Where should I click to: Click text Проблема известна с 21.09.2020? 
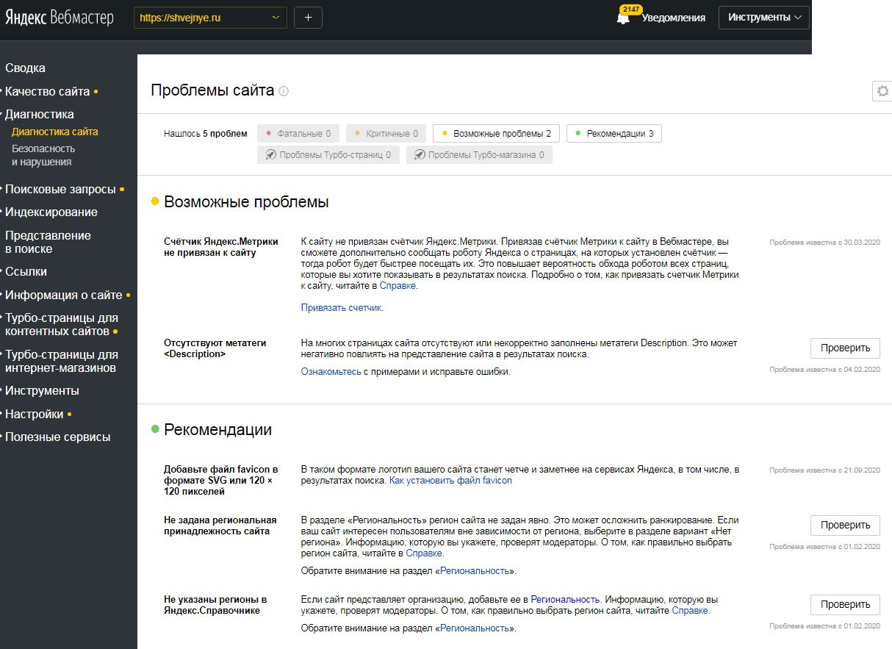(824, 470)
